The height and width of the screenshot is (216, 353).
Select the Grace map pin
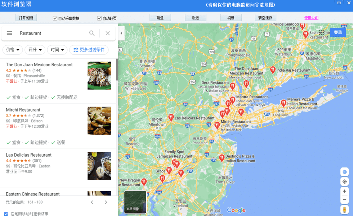169,170
